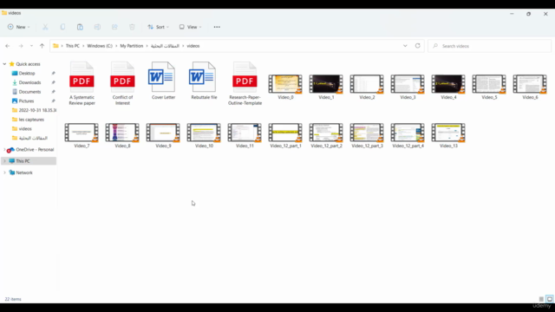The height and width of the screenshot is (312, 555).
Task: Select the Video_5 video file
Action: pyautogui.click(x=489, y=87)
